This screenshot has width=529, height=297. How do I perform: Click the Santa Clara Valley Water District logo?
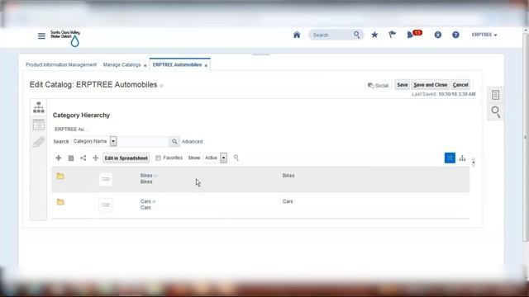(x=65, y=38)
